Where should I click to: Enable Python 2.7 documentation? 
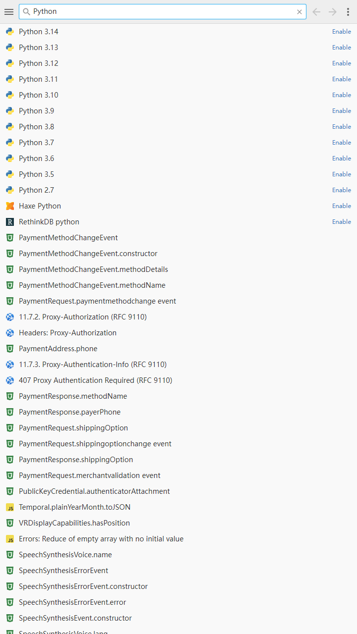point(342,190)
